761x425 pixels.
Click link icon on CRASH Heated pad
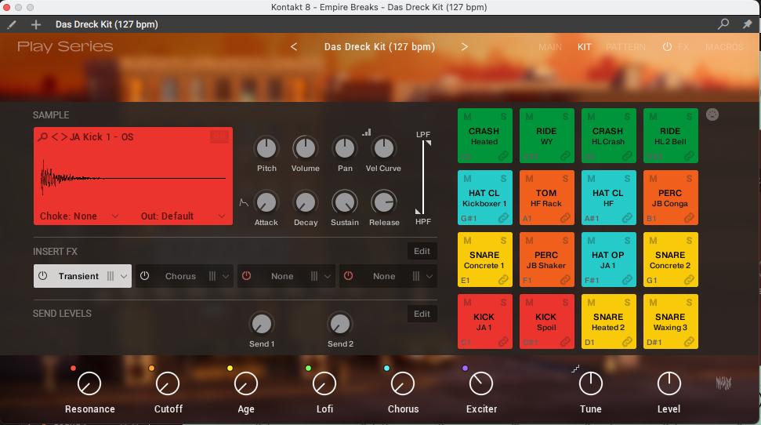(503, 156)
